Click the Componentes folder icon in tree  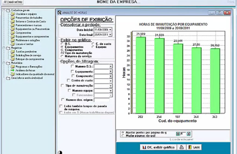[12, 32]
